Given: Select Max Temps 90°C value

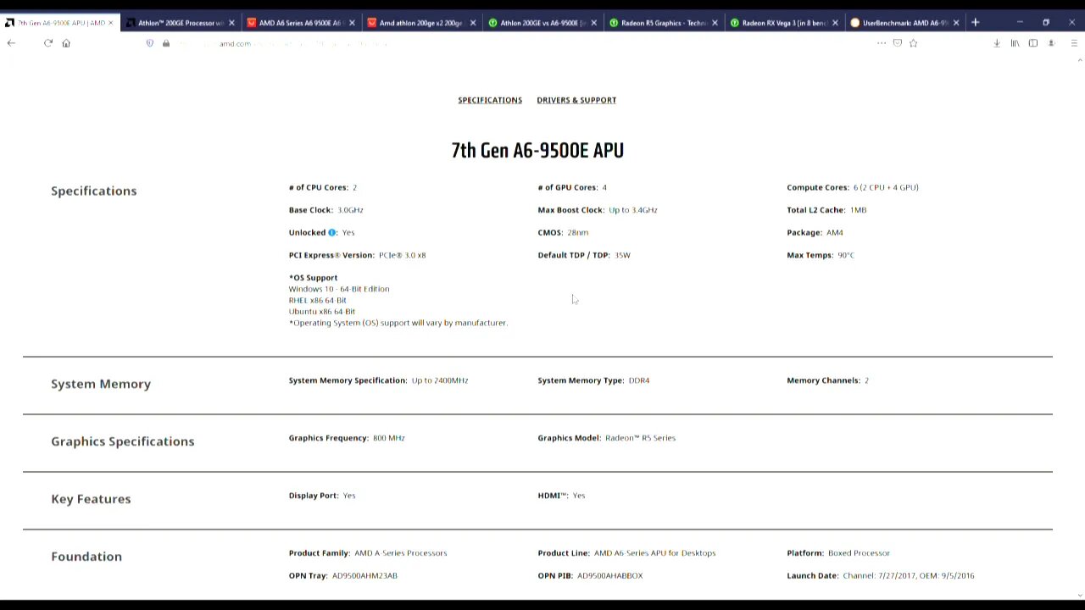Looking at the screenshot, I should (846, 255).
